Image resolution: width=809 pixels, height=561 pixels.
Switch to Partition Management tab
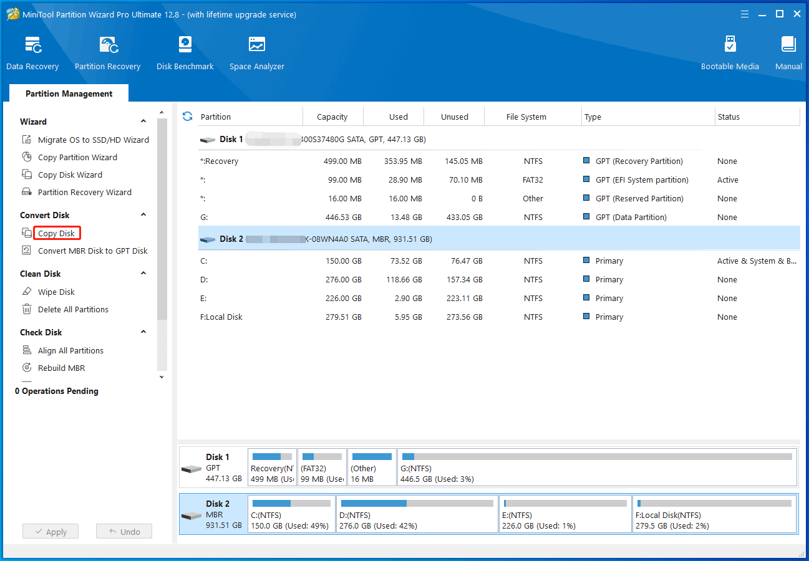(x=69, y=93)
